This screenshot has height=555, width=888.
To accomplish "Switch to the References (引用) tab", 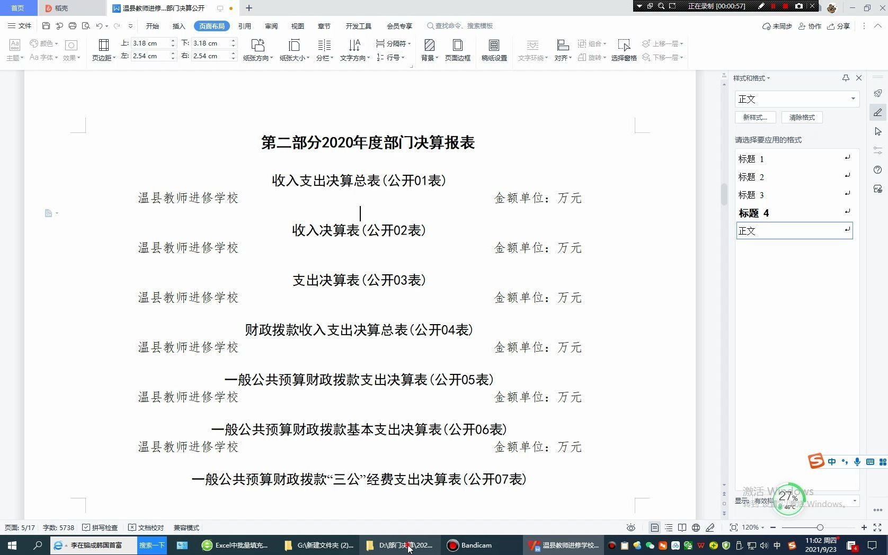I will [245, 26].
